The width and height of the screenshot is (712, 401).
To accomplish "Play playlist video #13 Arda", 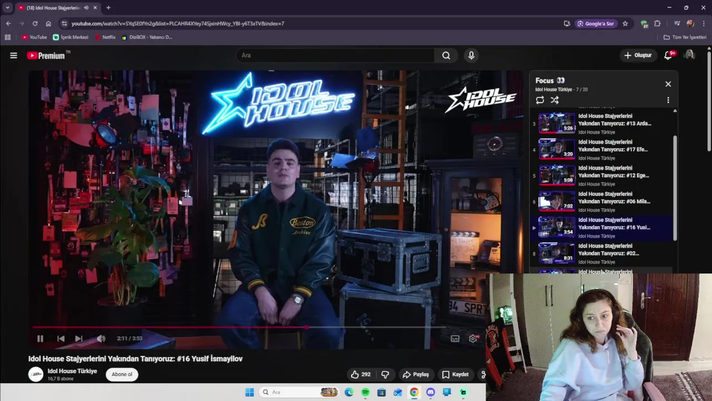I will pos(601,123).
